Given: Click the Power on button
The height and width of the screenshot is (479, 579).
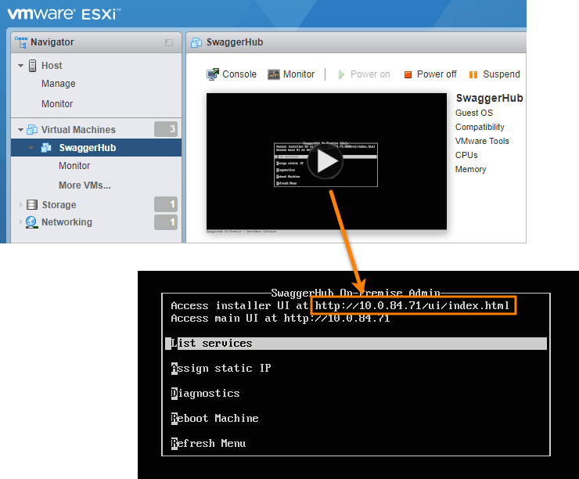Looking at the screenshot, I should coord(364,74).
